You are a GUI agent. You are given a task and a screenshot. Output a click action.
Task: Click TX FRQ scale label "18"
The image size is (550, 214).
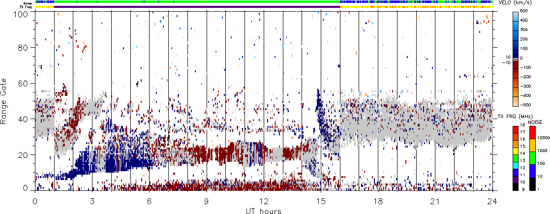[522, 125]
